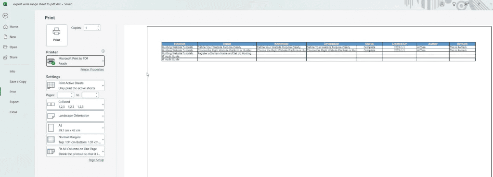Select Export in the sidebar menu
This screenshot has width=493, height=177.
tap(14, 102)
